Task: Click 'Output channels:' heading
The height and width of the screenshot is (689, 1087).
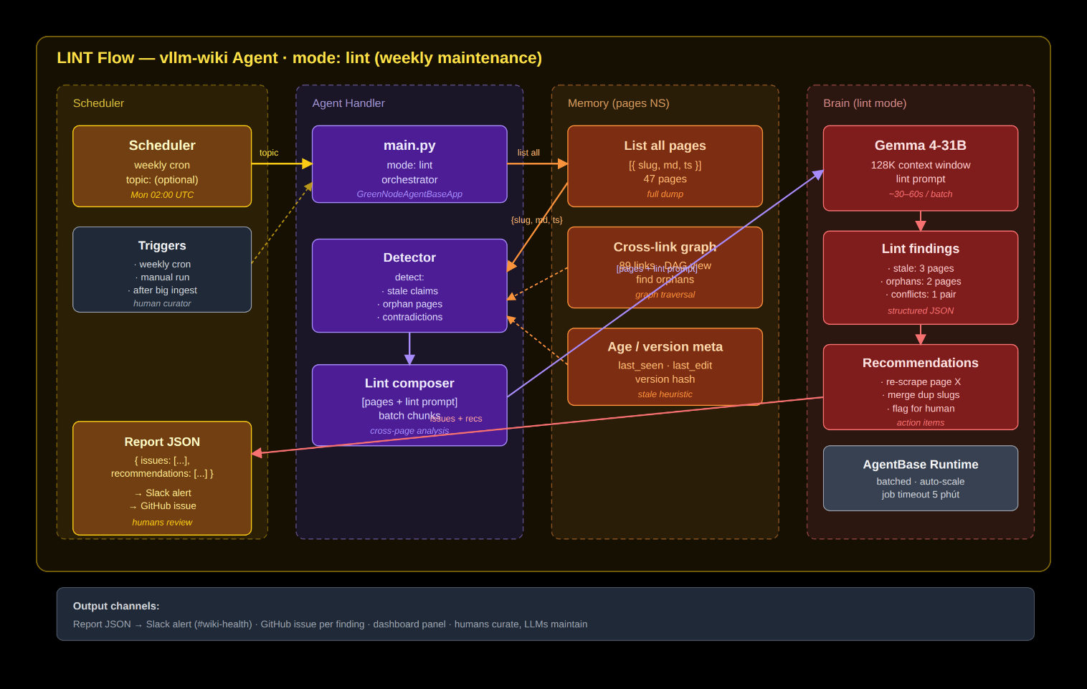Action: 116,607
